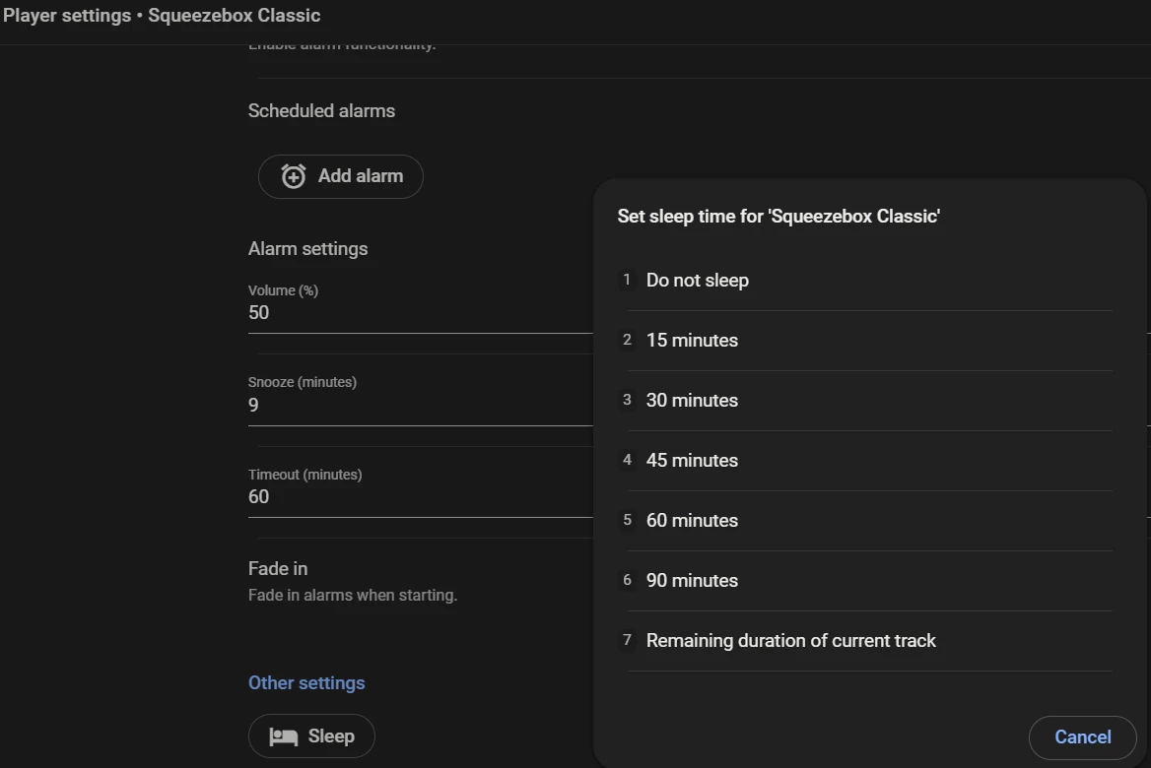Click the sleep dialog title text
The width and height of the screenshot is (1151, 768).
click(x=779, y=217)
